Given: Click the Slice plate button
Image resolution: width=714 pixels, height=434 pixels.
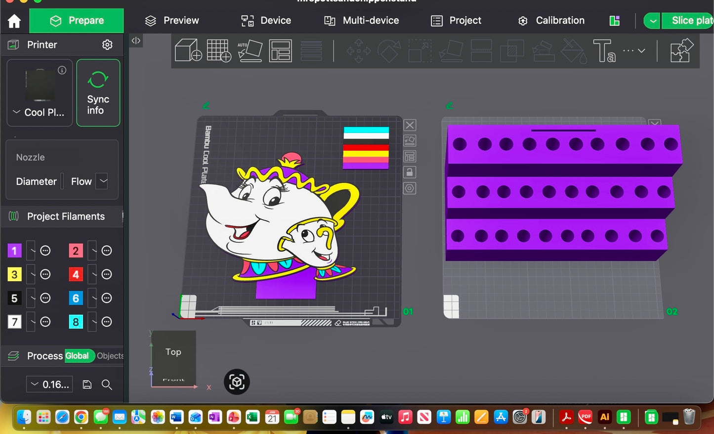Looking at the screenshot, I should (687, 21).
